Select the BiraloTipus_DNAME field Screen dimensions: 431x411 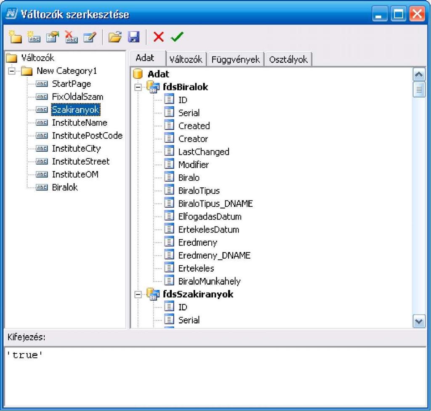[215, 203]
